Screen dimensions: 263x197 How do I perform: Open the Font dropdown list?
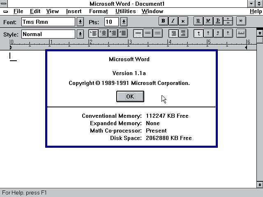81,22
